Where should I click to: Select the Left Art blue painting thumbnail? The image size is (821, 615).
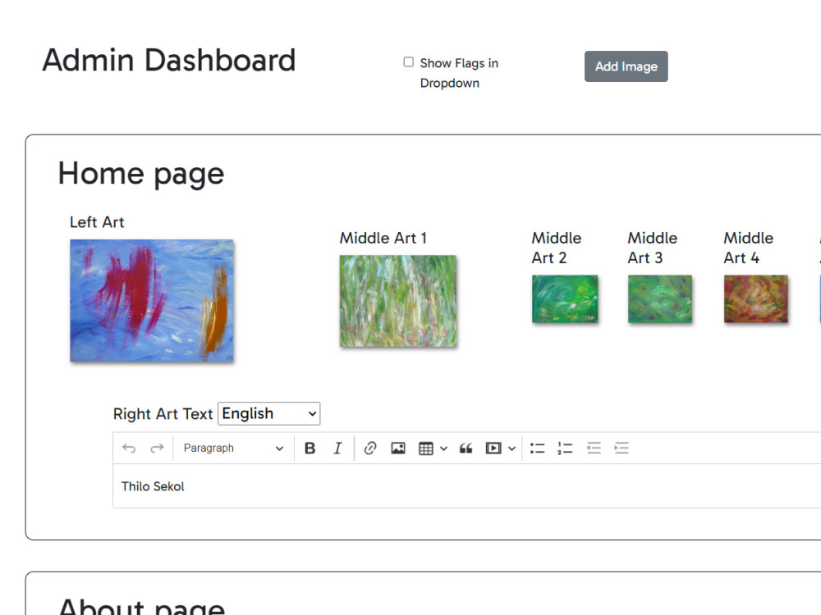click(x=152, y=300)
